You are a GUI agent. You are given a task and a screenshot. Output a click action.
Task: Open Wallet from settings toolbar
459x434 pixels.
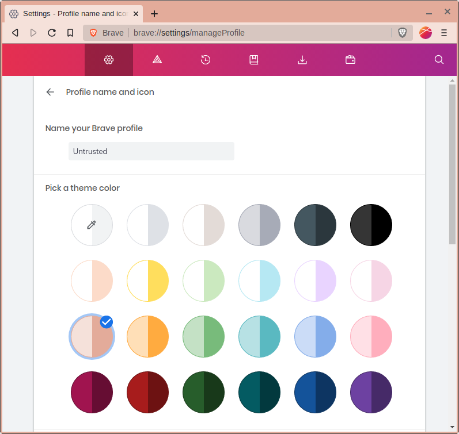(x=350, y=60)
